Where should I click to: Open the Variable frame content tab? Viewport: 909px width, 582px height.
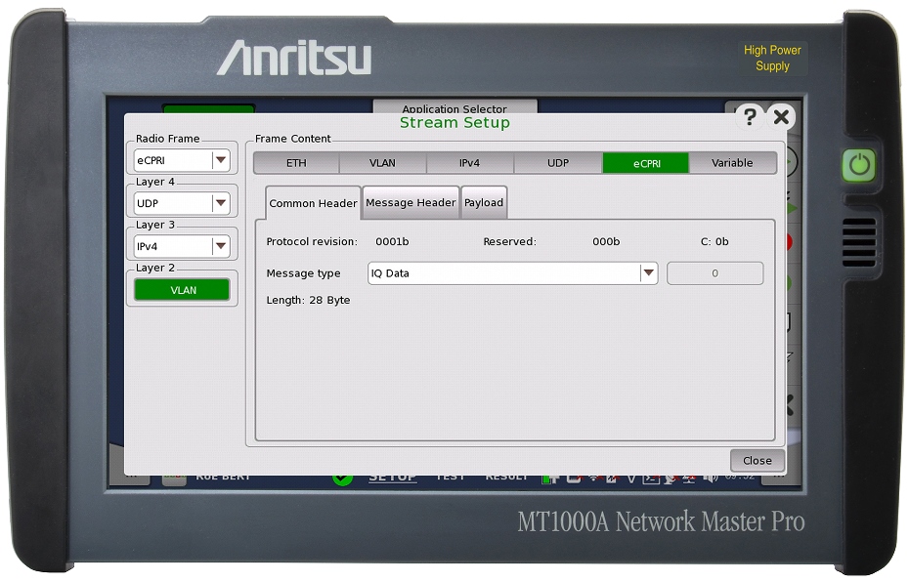tap(732, 163)
